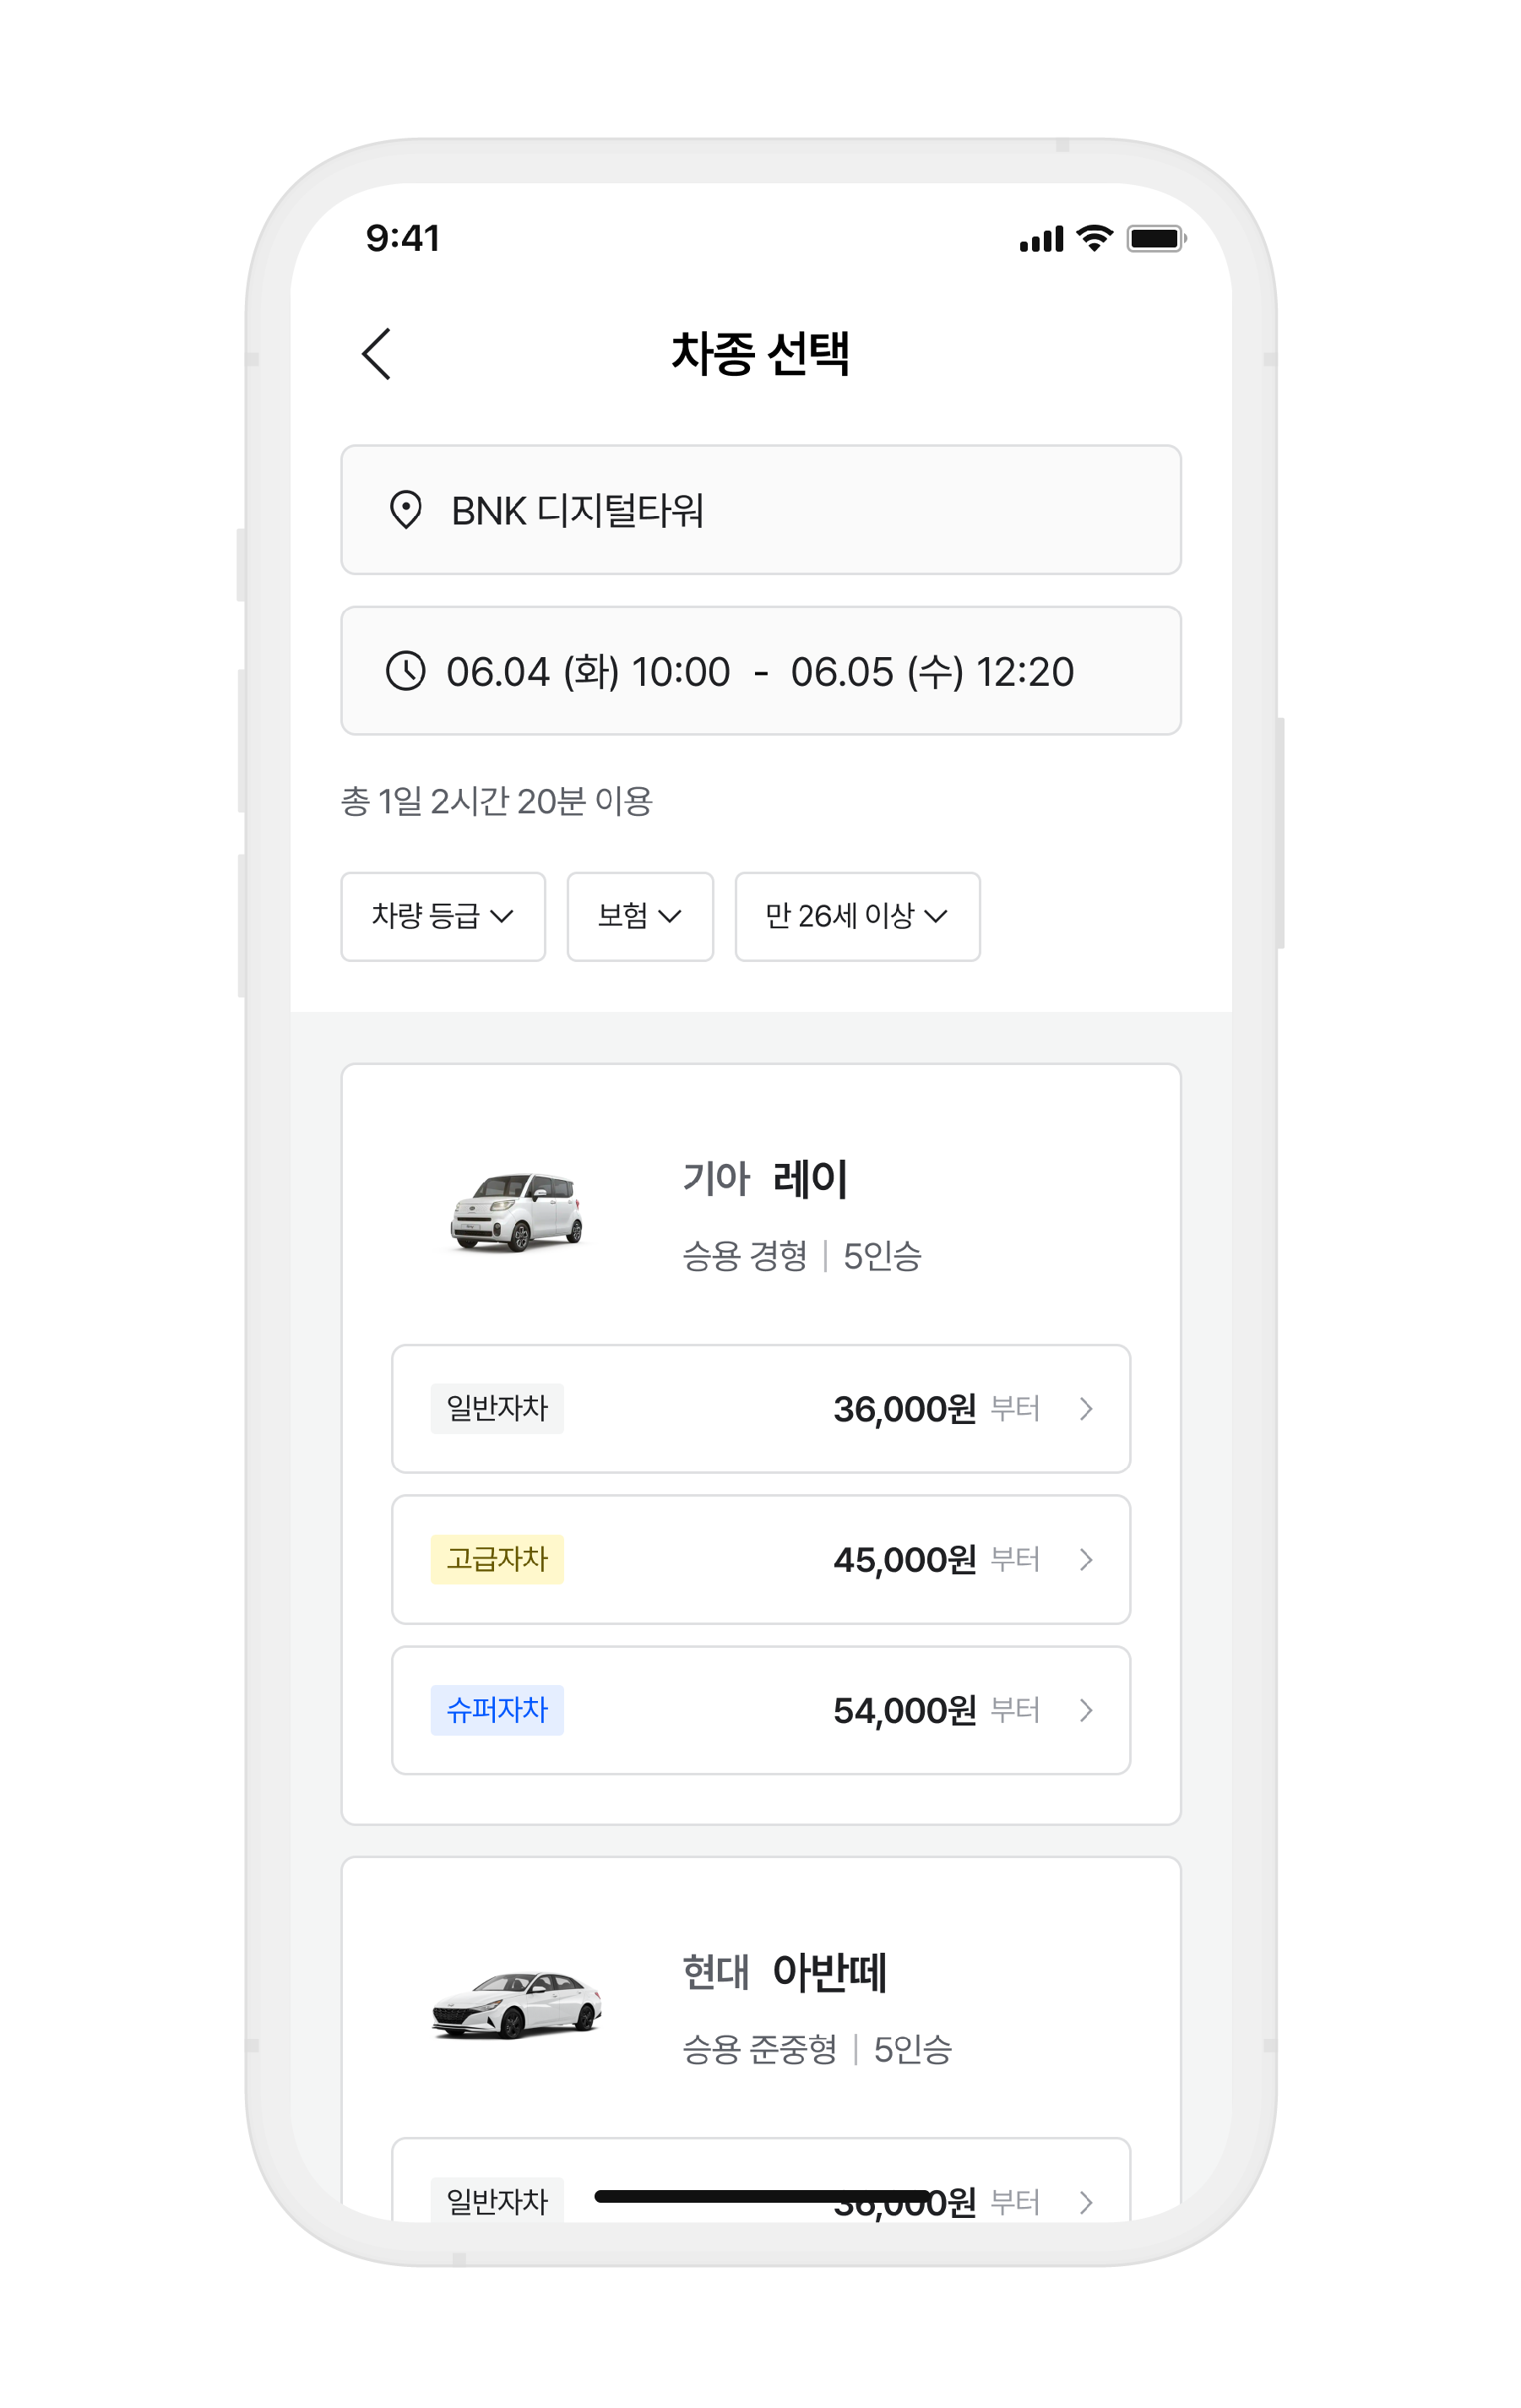Tap the battery status icon
Image resolution: width=1521 pixels, height=2408 pixels.
tap(1156, 238)
